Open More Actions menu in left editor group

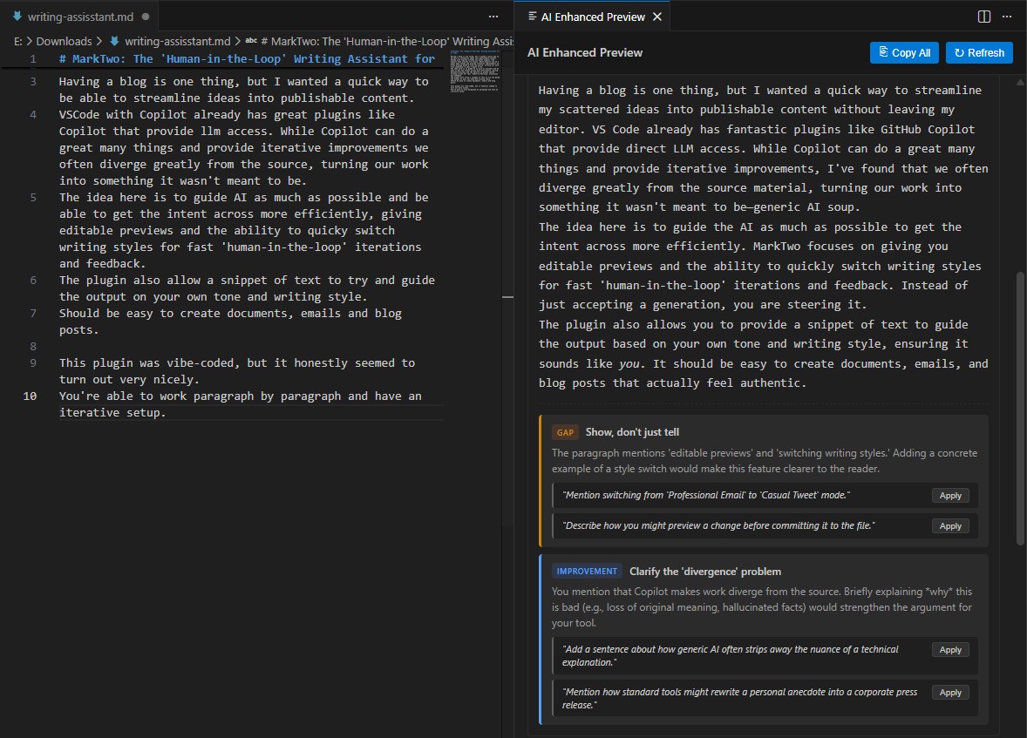[x=493, y=17]
